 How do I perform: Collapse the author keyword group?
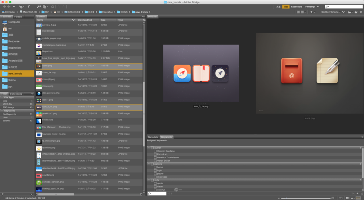pos(149,148)
